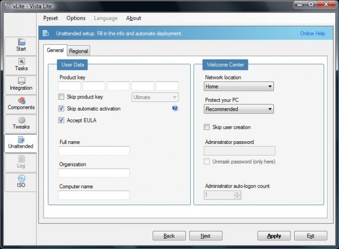The image size is (339, 249).
Task: Expand the Protect your PC dropdown
Action: [x=239, y=109]
